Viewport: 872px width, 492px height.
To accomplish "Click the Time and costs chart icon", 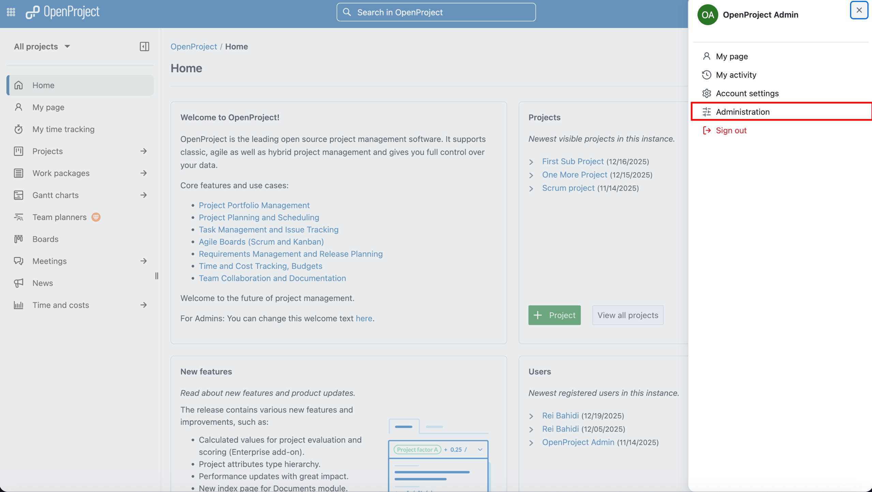I will (18, 305).
